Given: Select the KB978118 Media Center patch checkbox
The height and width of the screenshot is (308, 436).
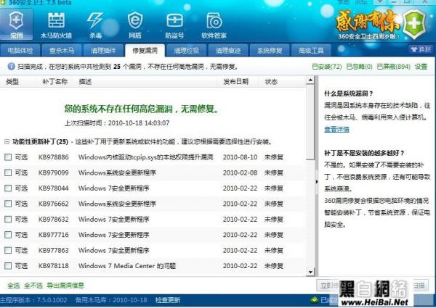Looking at the screenshot, I should click(x=8, y=265).
